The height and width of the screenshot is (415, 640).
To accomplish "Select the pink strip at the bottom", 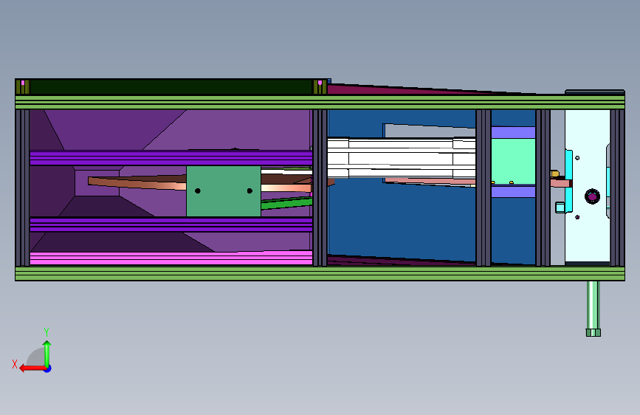I will pos(171,258).
